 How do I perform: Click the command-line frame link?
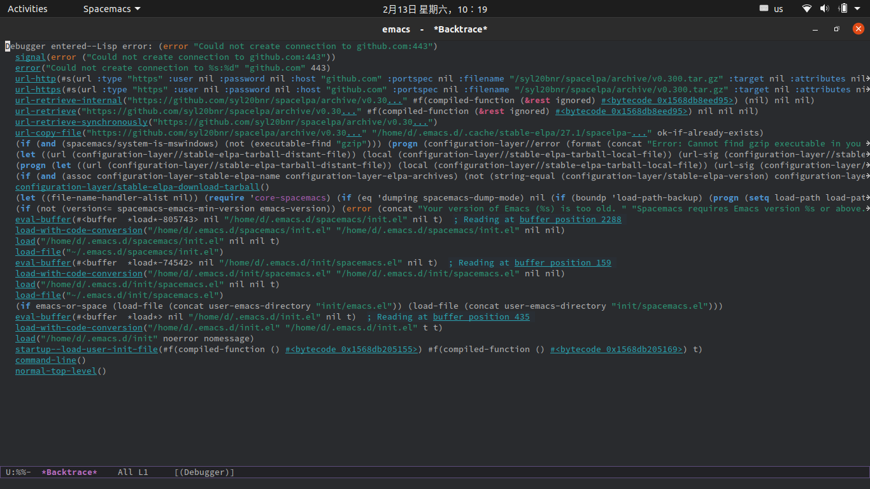[46, 360]
